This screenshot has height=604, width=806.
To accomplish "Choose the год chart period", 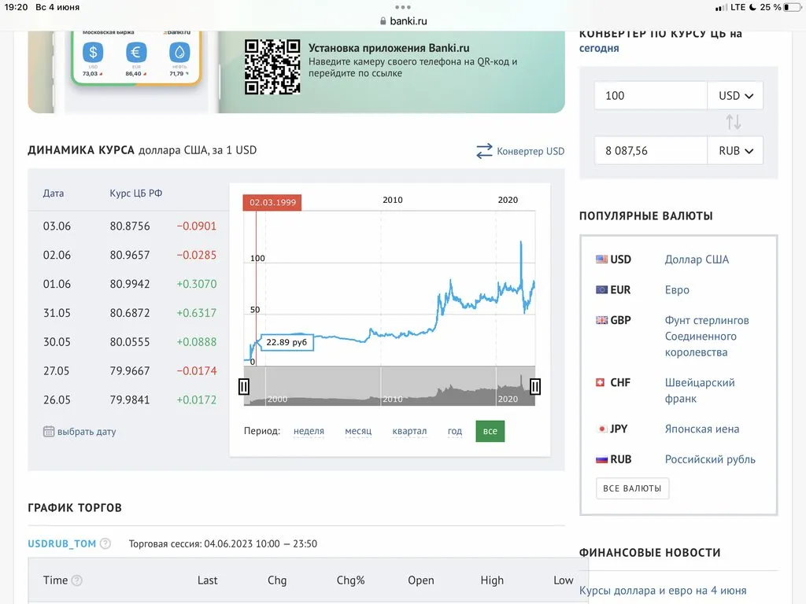I will (455, 431).
